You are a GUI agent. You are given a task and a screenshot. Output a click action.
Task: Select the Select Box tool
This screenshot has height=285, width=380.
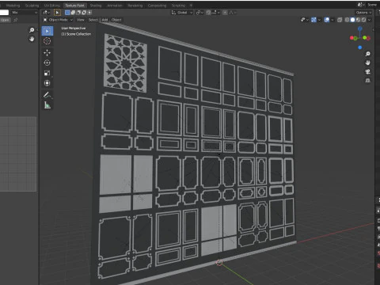tap(47, 31)
